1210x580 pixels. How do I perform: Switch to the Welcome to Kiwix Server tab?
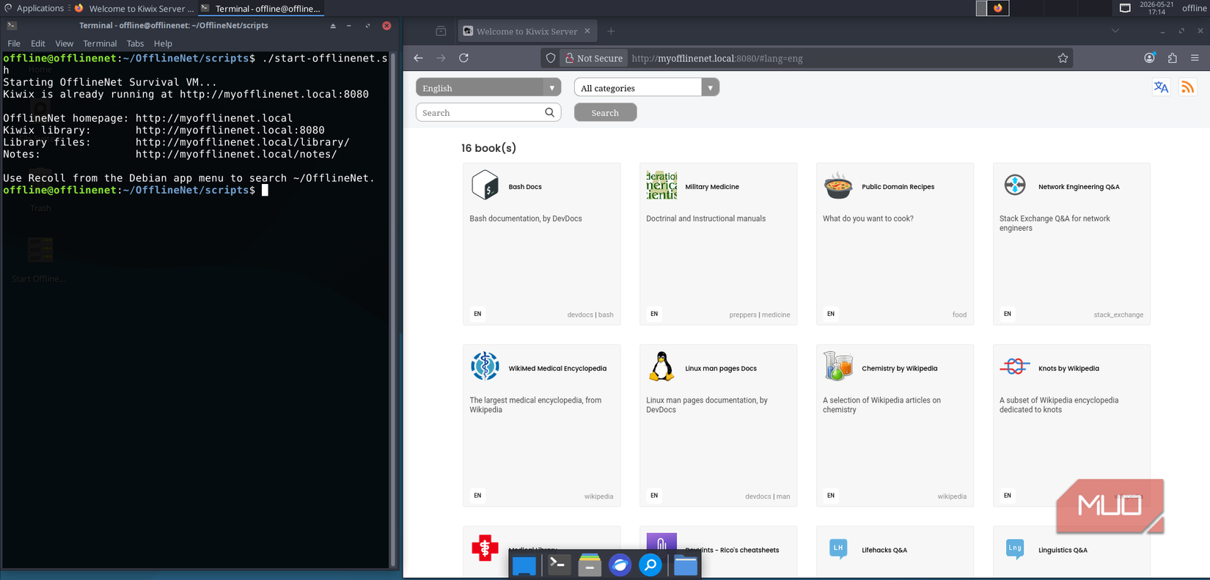(x=527, y=32)
